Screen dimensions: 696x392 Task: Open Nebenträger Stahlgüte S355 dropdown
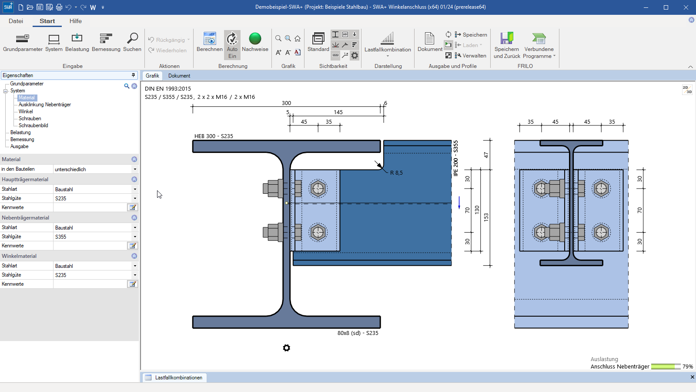point(135,237)
